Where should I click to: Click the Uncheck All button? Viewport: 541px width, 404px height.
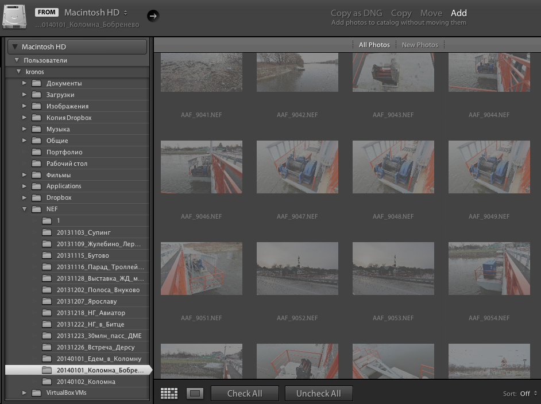pos(319,393)
